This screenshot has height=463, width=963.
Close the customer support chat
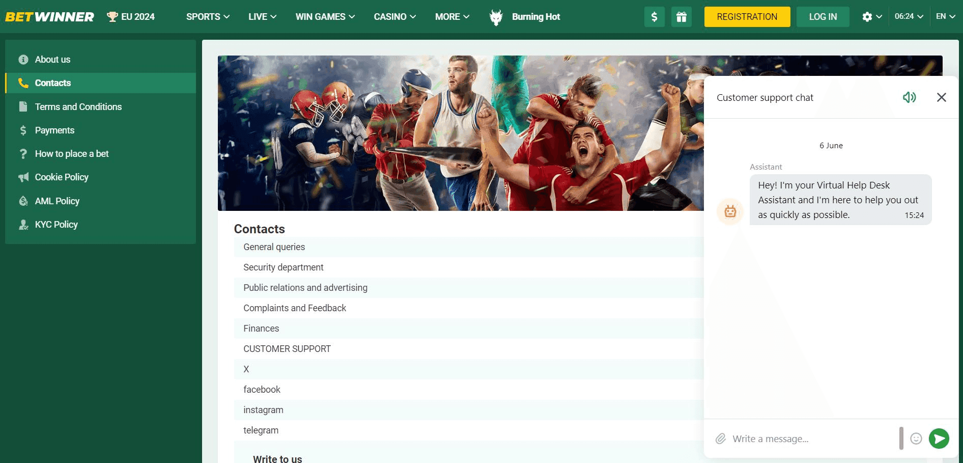[941, 97]
